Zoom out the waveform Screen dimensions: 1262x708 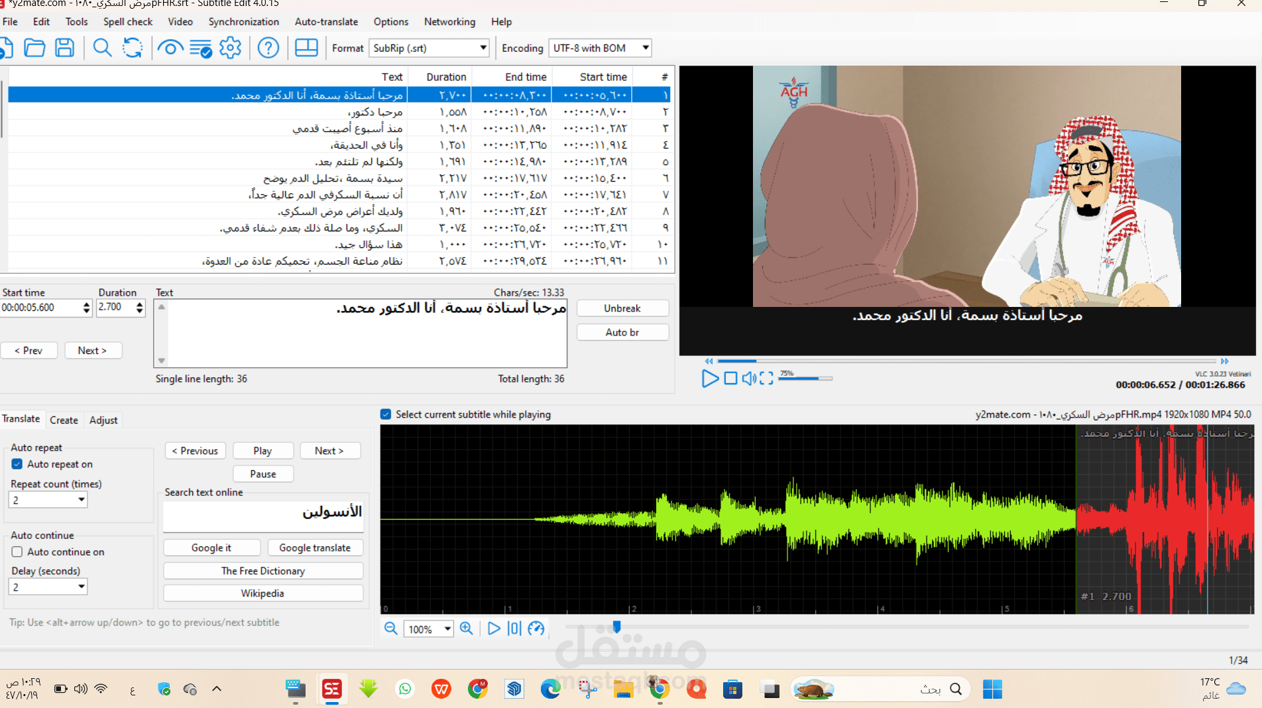[391, 628]
